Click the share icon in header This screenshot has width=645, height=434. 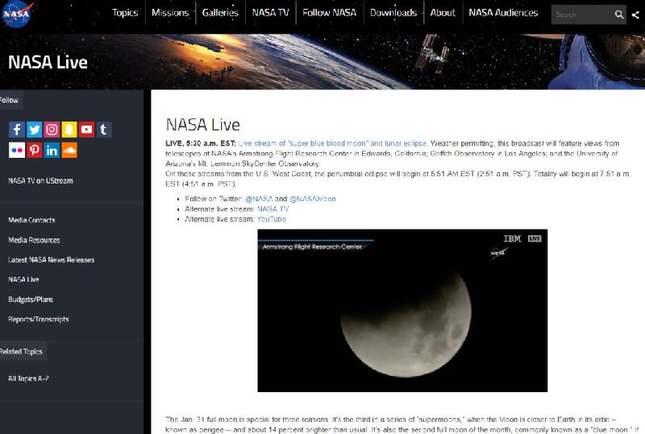point(635,14)
